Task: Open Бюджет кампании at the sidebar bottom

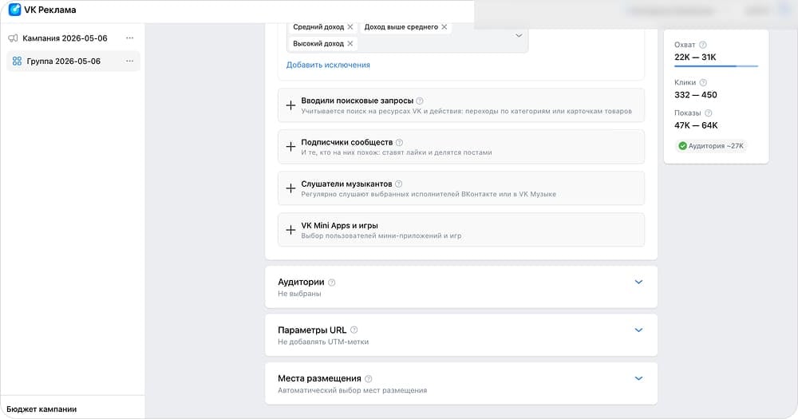Action: [41, 409]
